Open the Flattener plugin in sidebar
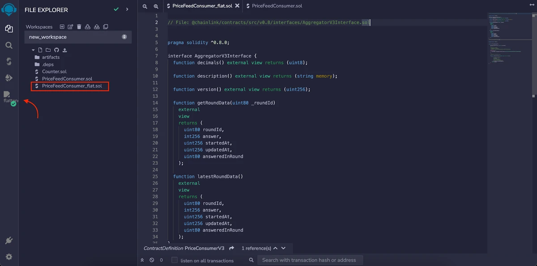The height and width of the screenshot is (266, 537). pyautogui.click(x=8, y=95)
